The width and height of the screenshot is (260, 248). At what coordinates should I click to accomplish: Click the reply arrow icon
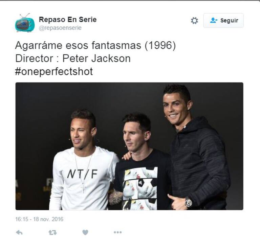(19, 232)
